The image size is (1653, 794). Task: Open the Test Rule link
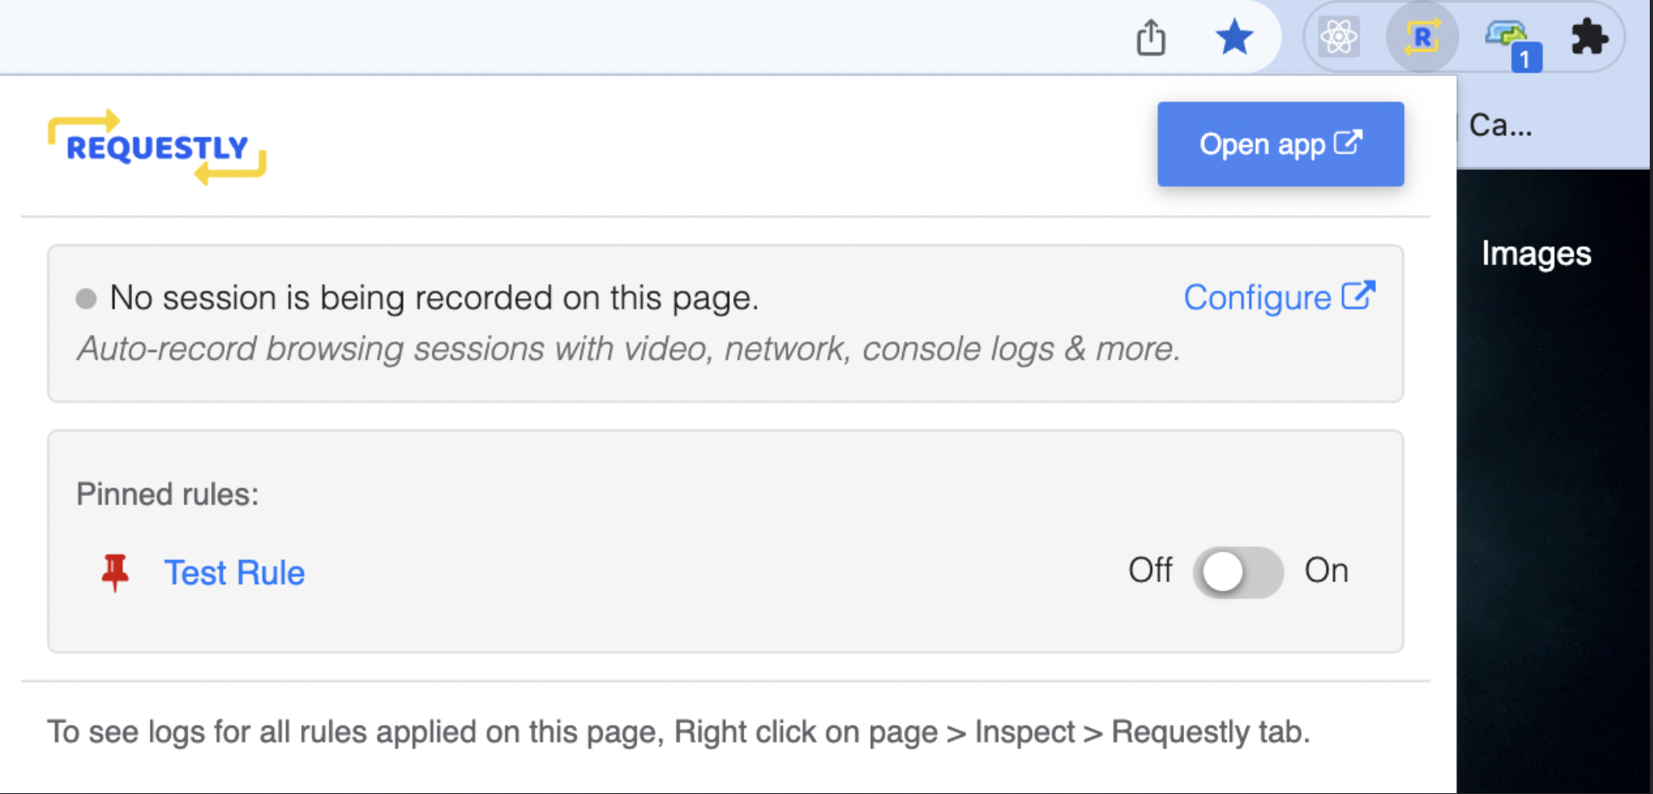coord(234,573)
